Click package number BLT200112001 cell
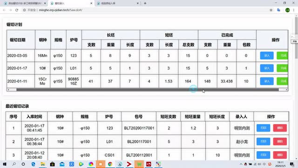Screen dimensions: 298x168 click(139, 155)
